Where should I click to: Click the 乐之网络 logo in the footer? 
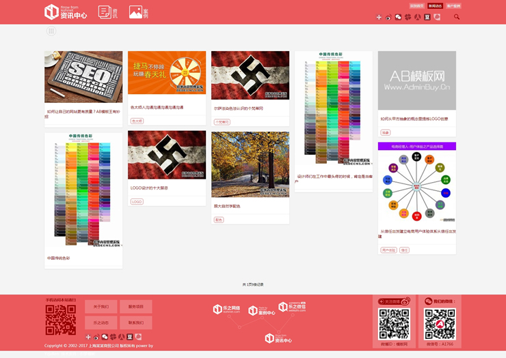(226, 310)
